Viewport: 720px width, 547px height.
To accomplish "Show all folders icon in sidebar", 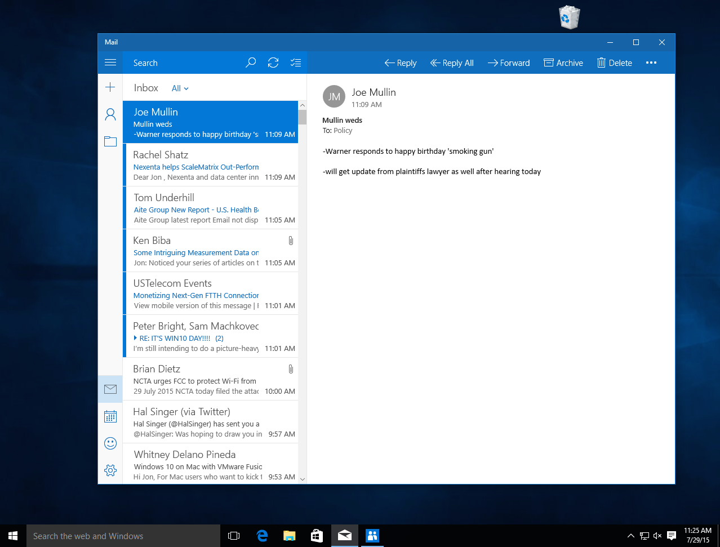I will click(110, 141).
